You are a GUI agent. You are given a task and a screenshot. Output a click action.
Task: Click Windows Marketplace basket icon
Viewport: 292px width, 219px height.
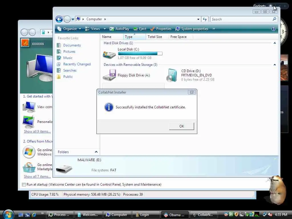tap(29, 167)
